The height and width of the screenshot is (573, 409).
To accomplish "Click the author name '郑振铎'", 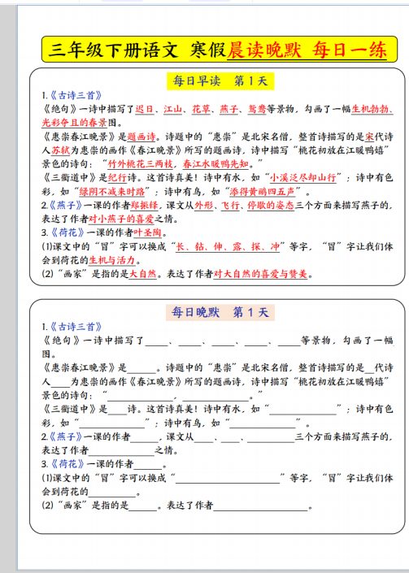I will [144, 206].
